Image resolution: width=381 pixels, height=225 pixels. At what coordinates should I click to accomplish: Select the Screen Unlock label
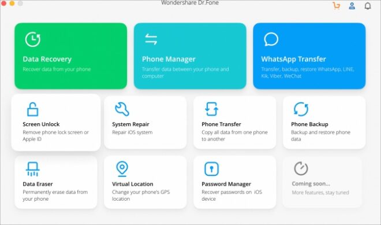41,124
